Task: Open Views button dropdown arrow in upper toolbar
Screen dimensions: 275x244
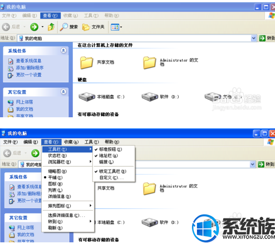Action: pyautogui.click(x=121, y=27)
